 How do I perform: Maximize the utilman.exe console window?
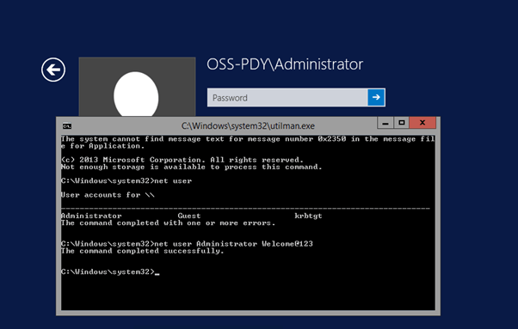(401, 123)
